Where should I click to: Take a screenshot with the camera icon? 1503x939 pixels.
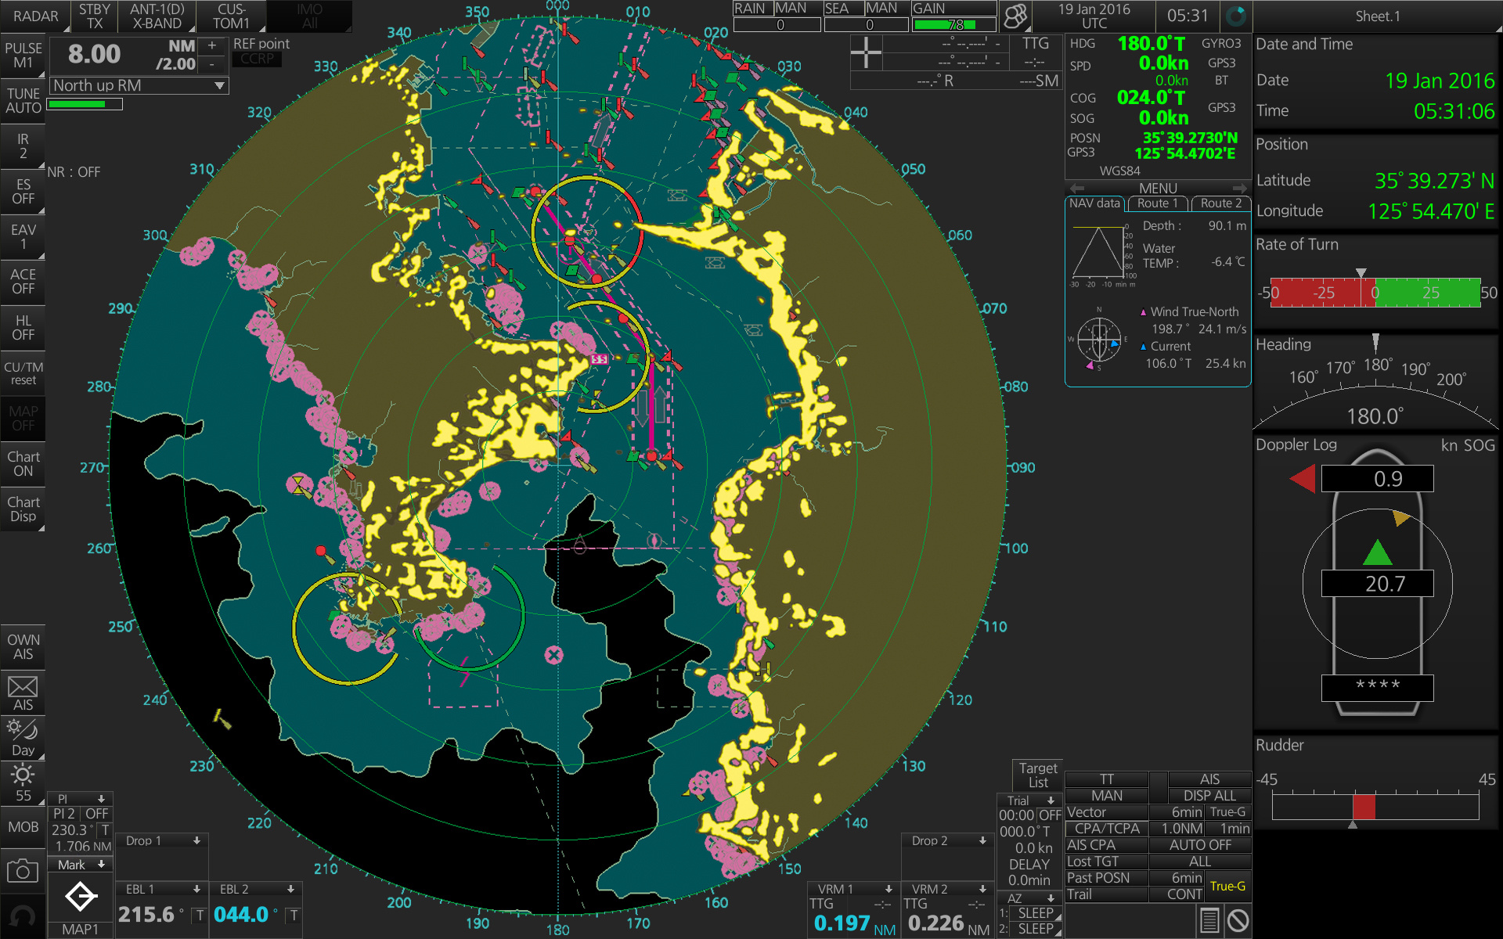coord(23,871)
